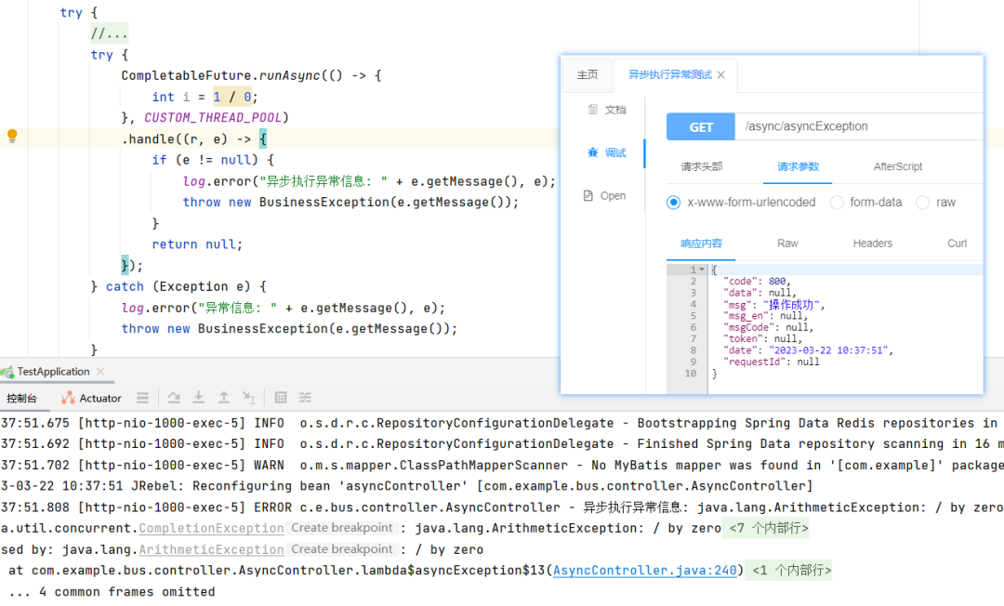The height and width of the screenshot is (606, 1004).
Task: Click the Open file icon in sidebar
Action: click(x=588, y=196)
